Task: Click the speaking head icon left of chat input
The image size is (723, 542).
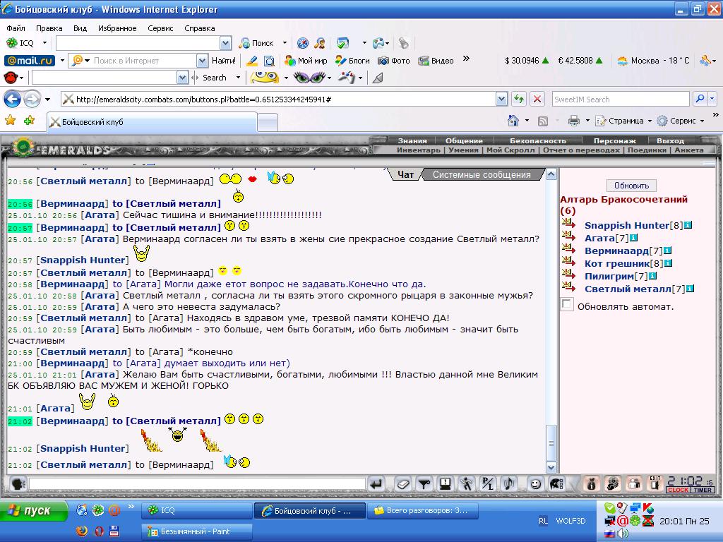Action: click(x=18, y=484)
